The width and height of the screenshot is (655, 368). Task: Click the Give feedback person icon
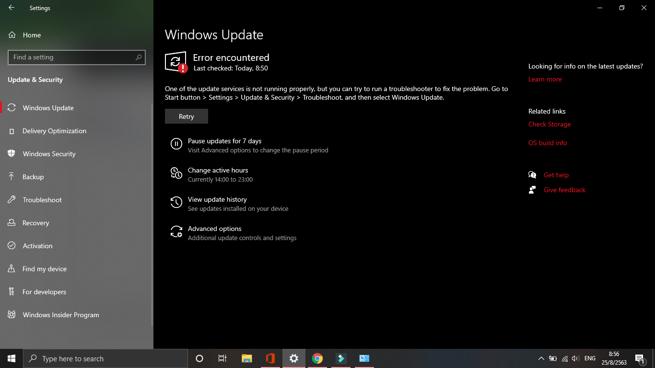[x=532, y=190]
